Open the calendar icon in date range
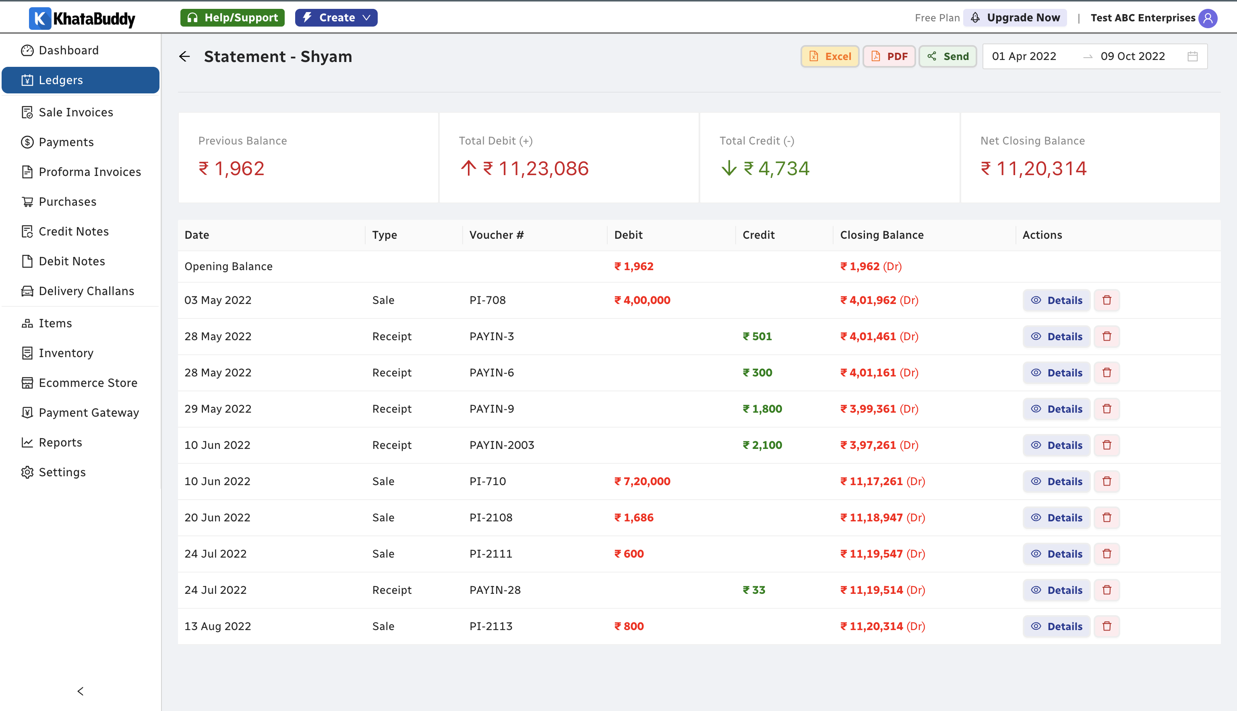 coord(1193,57)
